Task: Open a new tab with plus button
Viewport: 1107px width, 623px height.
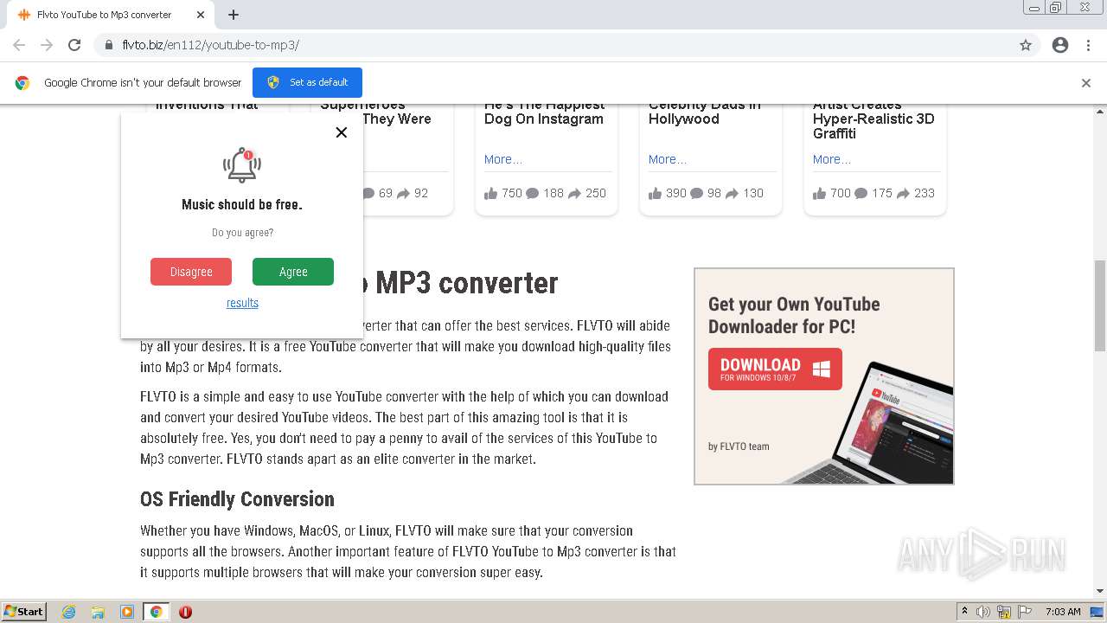Action: [x=234, y=15]
